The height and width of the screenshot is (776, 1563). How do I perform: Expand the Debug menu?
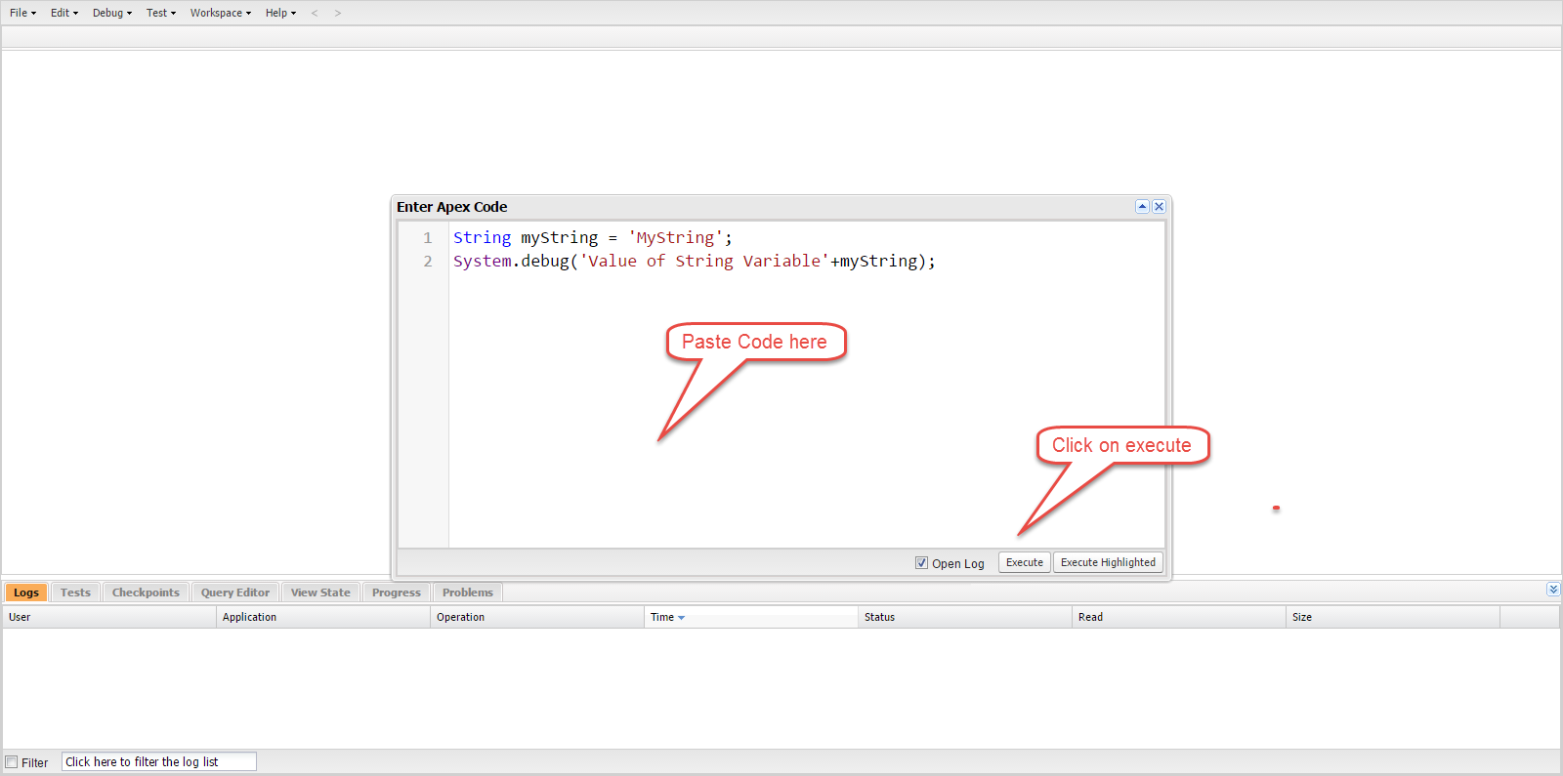pos(111,14)
